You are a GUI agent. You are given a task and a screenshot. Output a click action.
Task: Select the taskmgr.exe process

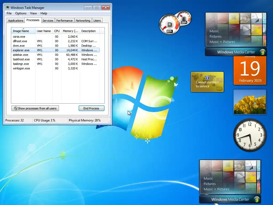pyautogui.click(x=55, y=64)
